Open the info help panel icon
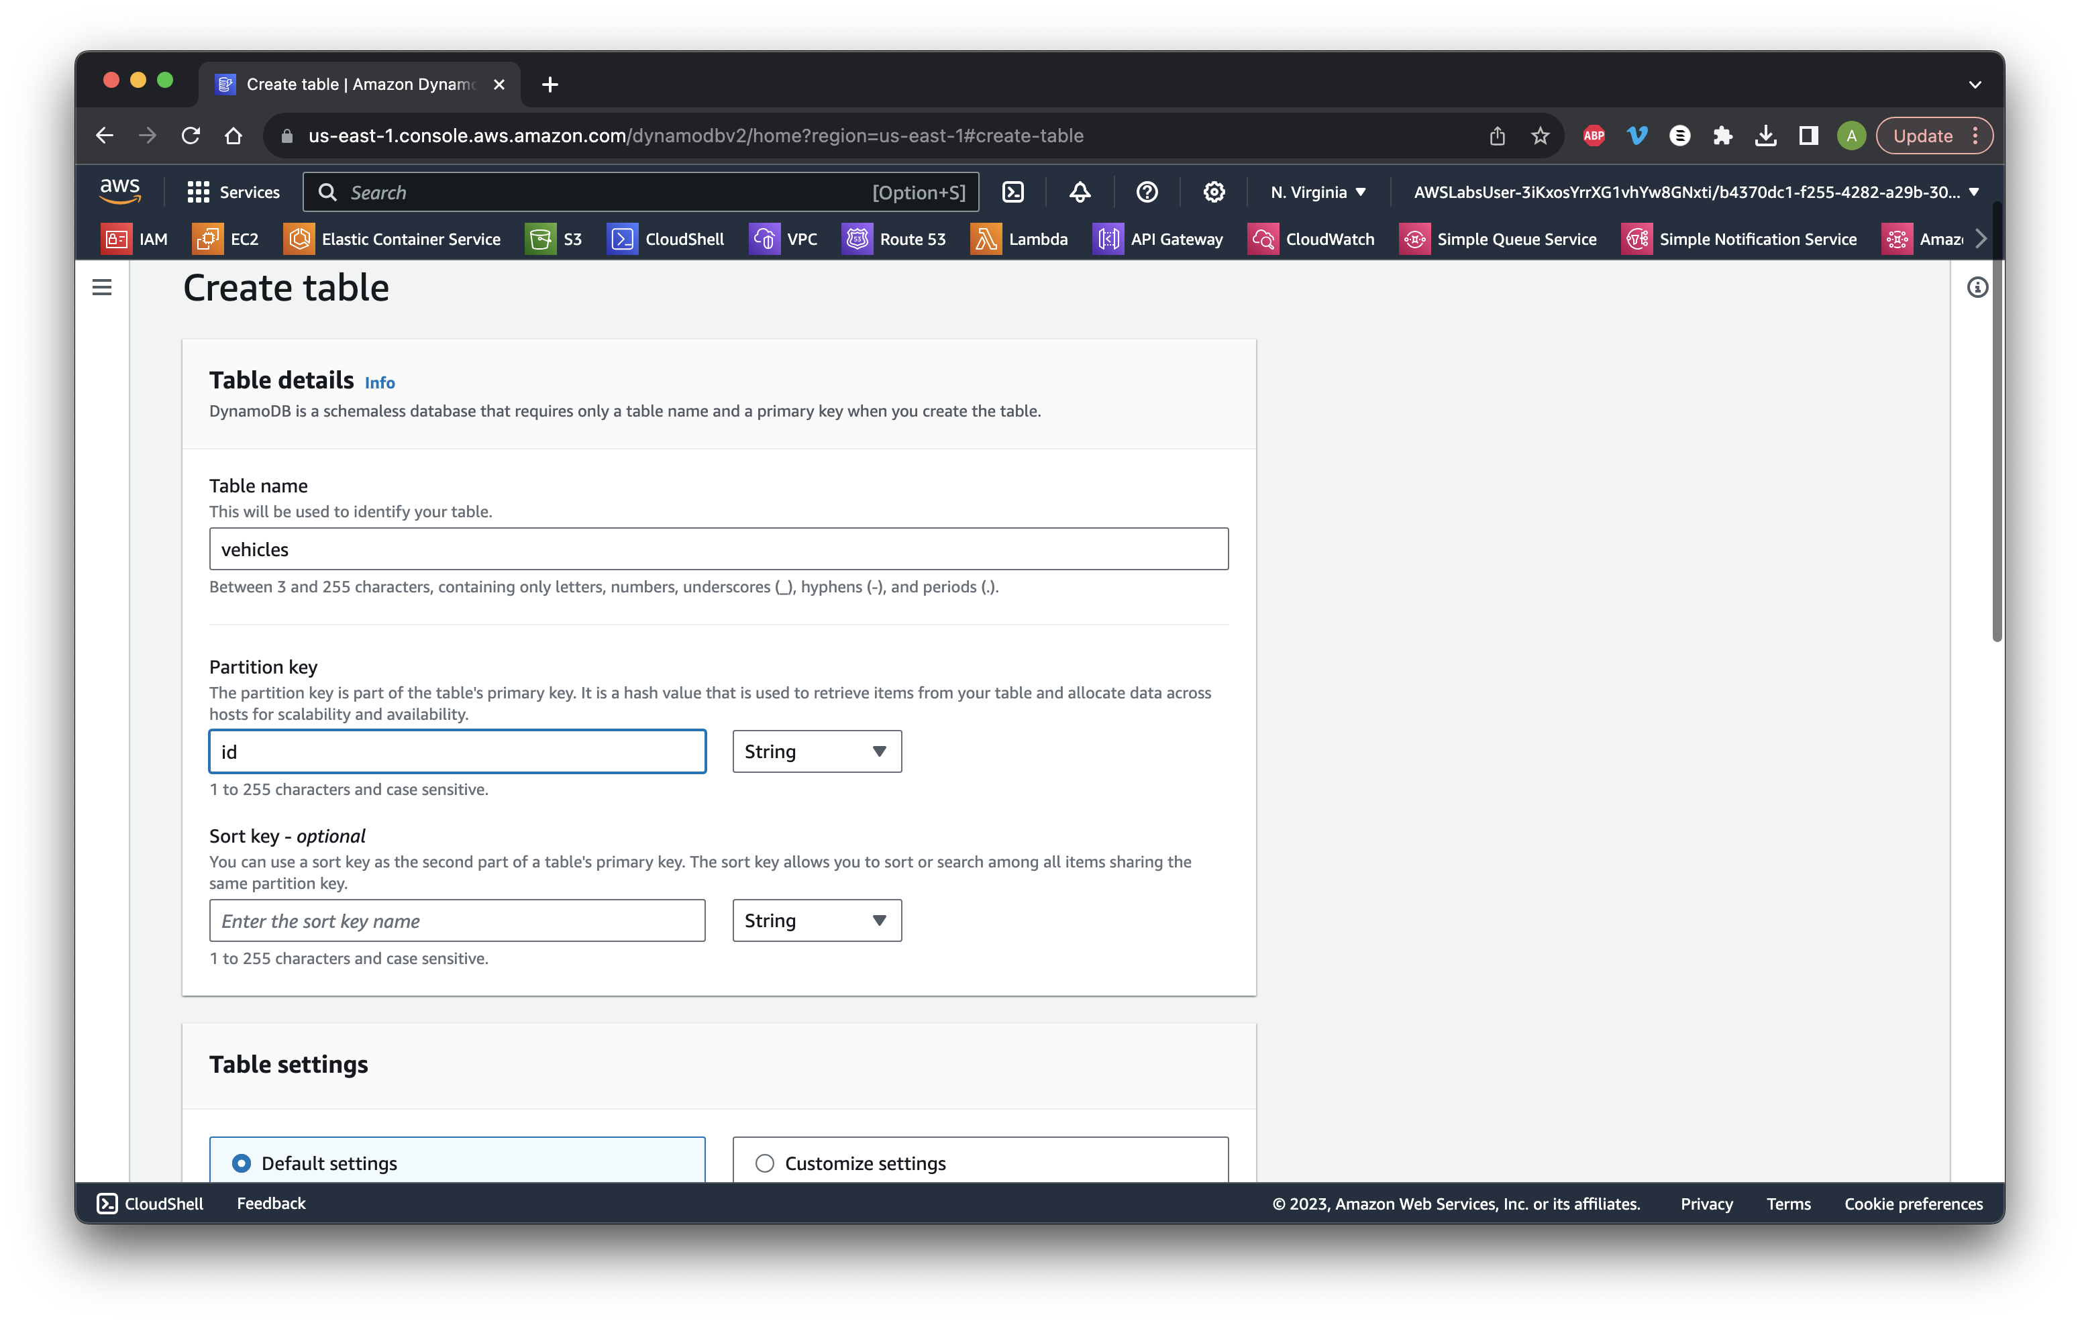 (1977, 288)
